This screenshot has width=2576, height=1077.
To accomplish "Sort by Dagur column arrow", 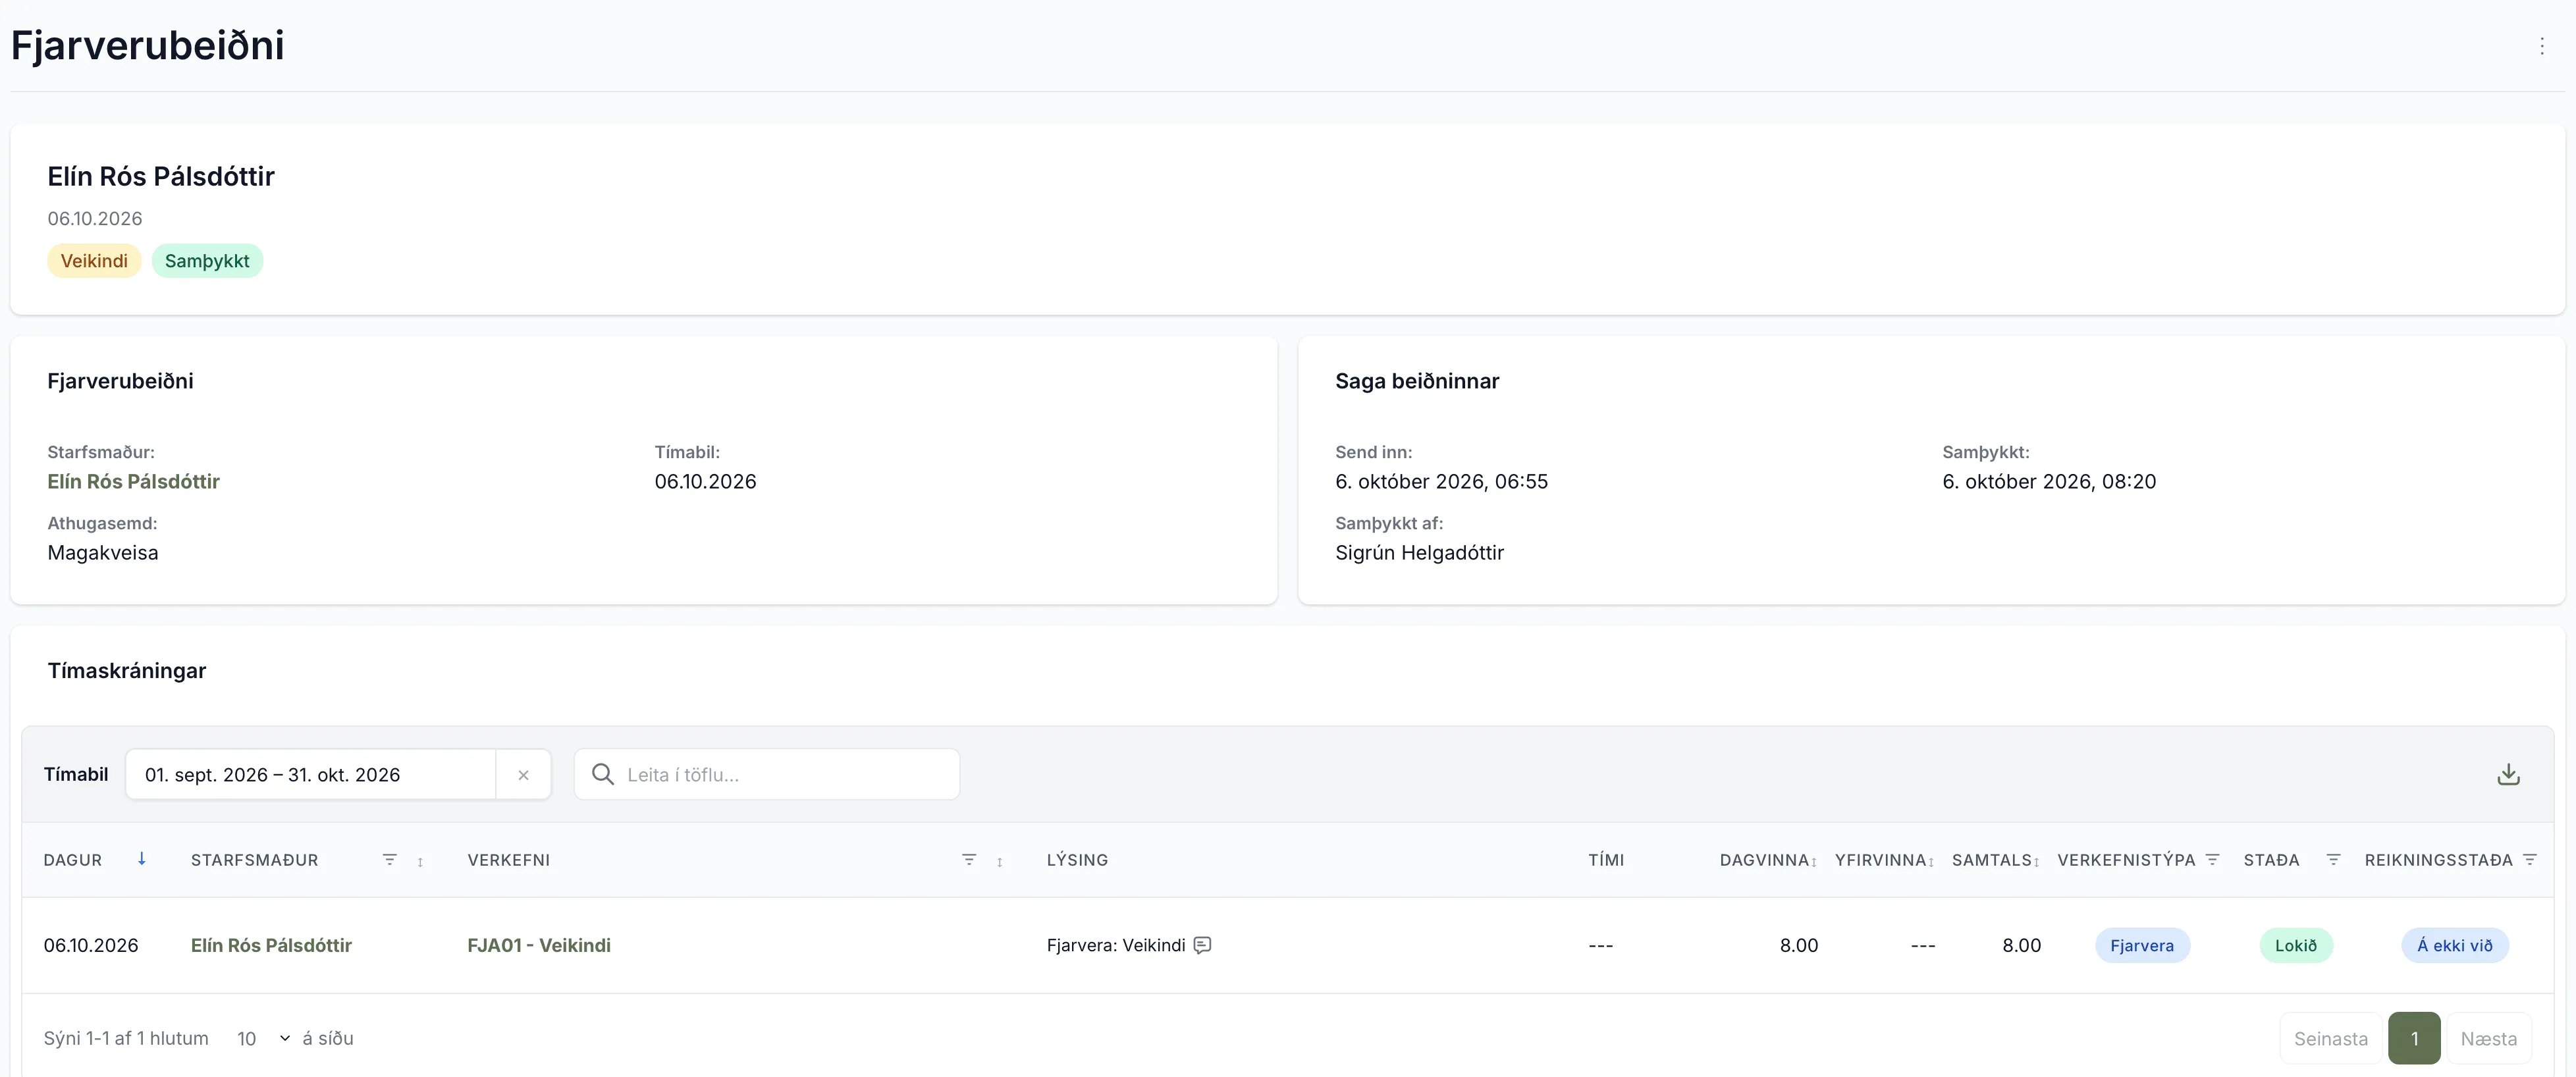I will point(142,858).
